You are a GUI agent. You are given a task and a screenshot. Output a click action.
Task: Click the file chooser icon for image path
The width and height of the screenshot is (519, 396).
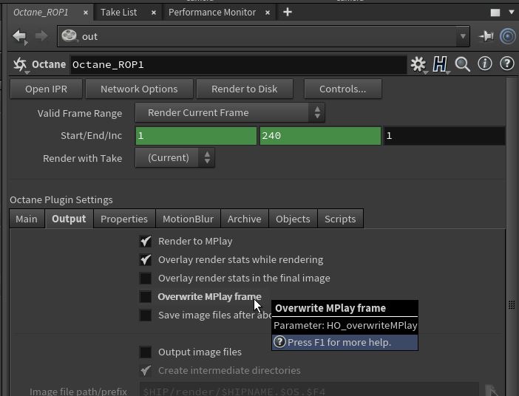point(492,390)
